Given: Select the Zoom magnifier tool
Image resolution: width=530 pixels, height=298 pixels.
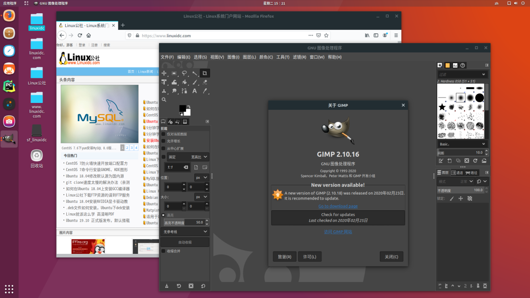Looking at the screenshot, I should point(164,99).
